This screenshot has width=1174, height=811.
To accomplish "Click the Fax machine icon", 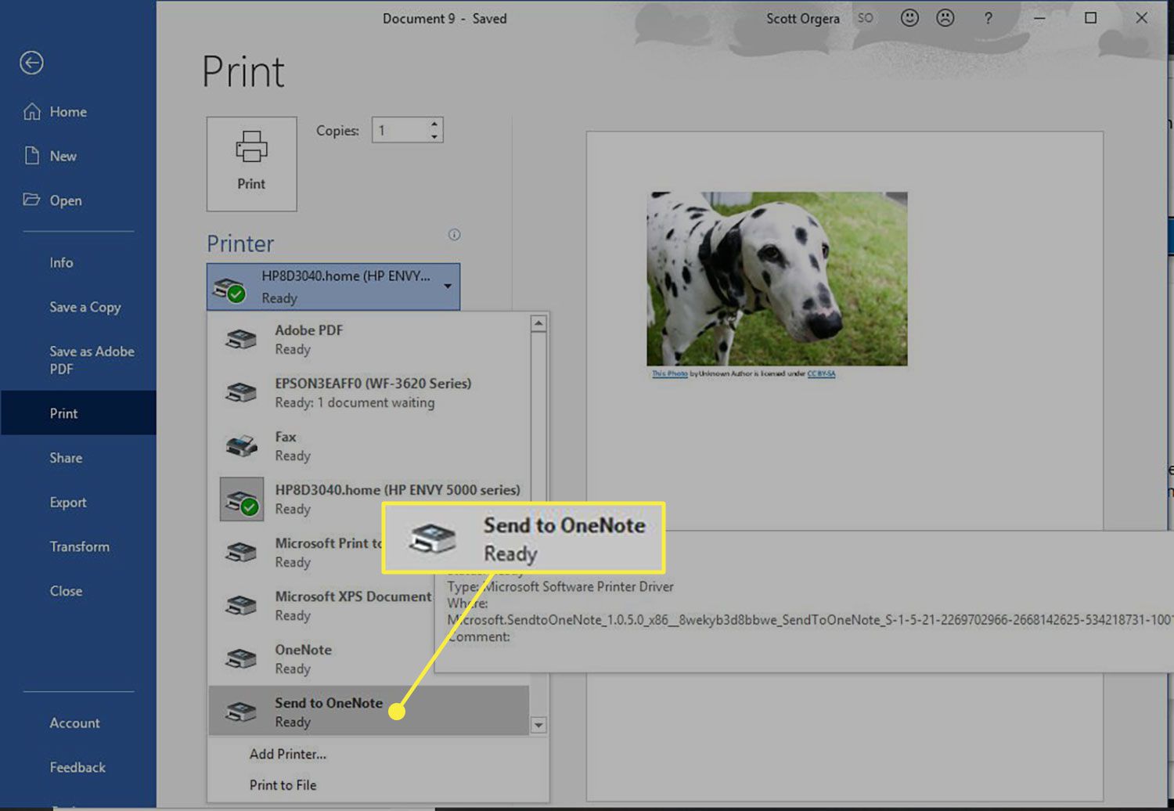I will coord(241,445).
